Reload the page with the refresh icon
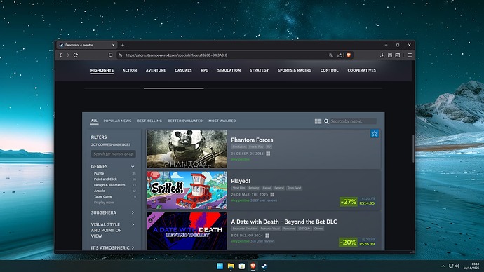Viewport: 484px width, 272px height. tap(76, 55)
